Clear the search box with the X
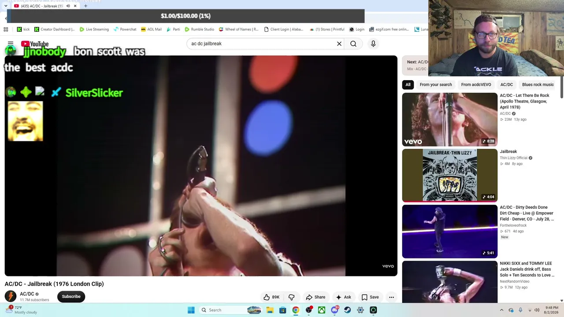Screen dimensions: 564x317 [x=339, y=44]
